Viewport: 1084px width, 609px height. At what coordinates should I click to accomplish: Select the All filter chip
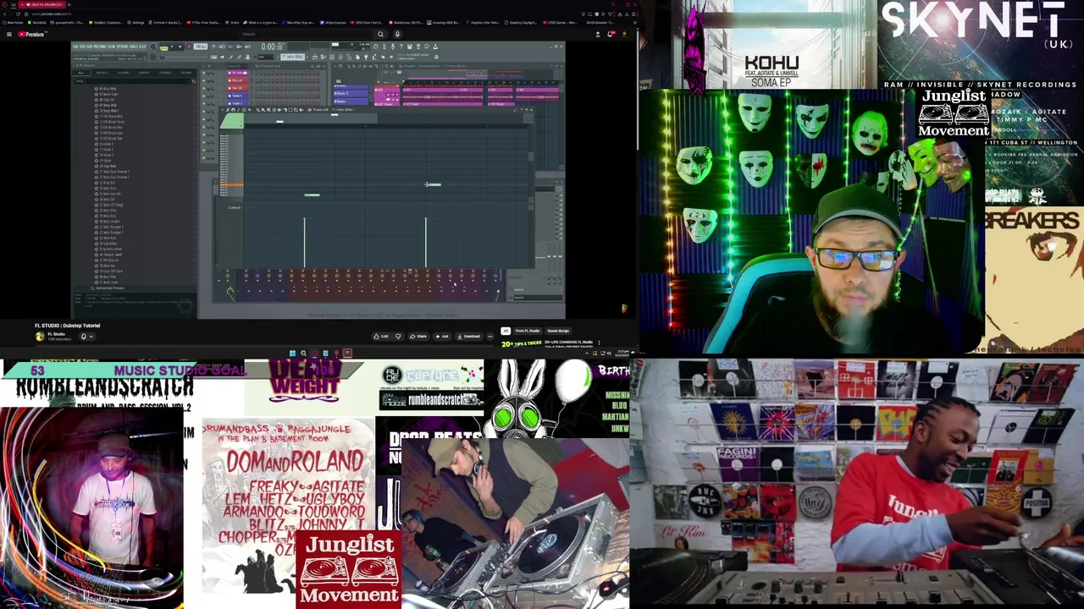pyautogui.click(x=506, y=331)
